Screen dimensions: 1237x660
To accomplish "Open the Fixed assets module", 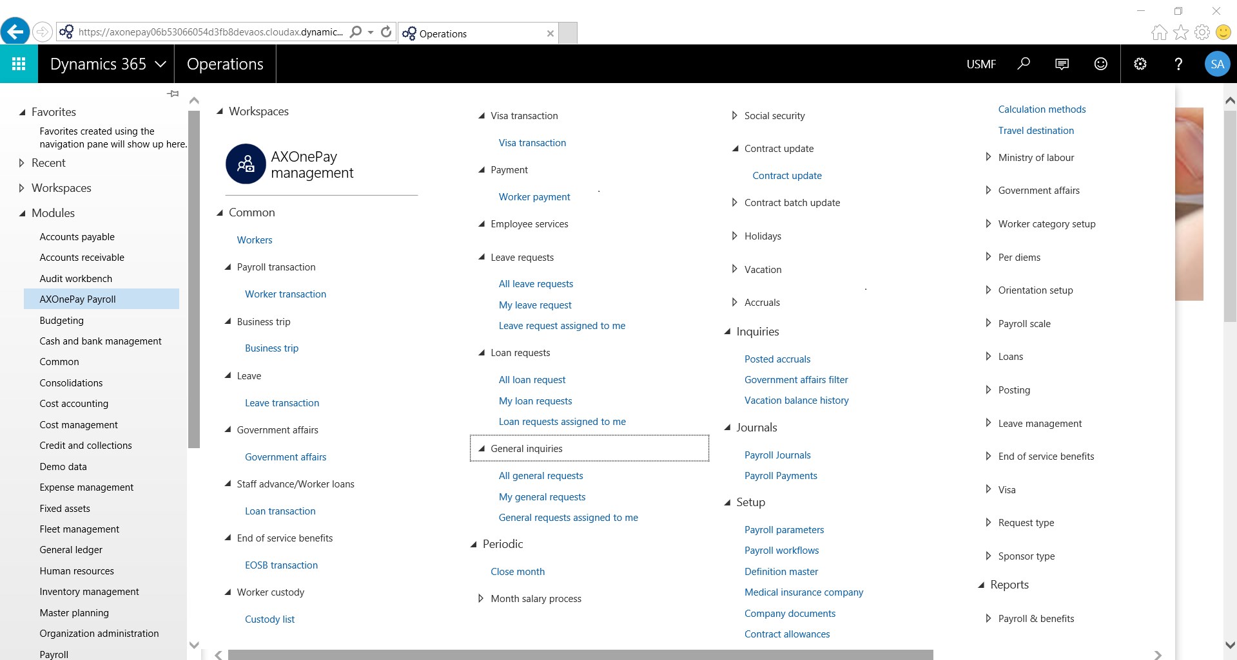I will 64,509.
